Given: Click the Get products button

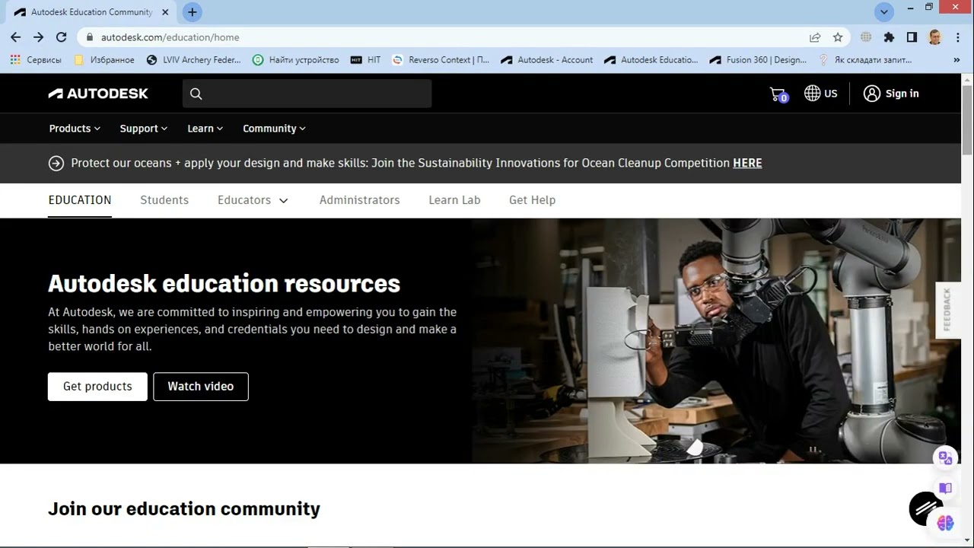Looking at the screenshot, I should (97, 387).
